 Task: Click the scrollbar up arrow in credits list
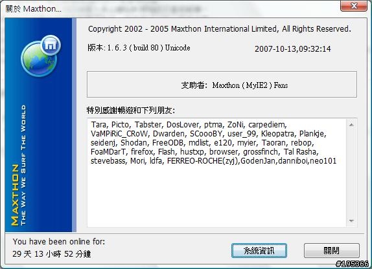(x=351, y=125)
